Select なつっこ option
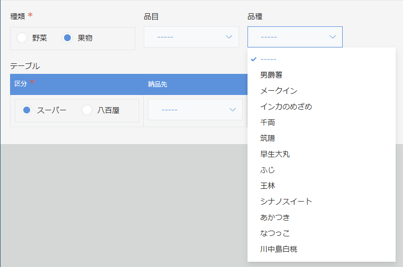This screenshot has width=403, height=267. [274, 233]
